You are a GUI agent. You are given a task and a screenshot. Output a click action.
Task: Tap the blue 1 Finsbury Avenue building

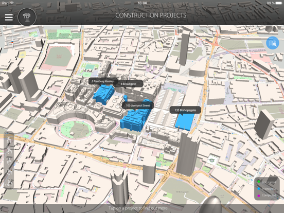tap(104, 94)
